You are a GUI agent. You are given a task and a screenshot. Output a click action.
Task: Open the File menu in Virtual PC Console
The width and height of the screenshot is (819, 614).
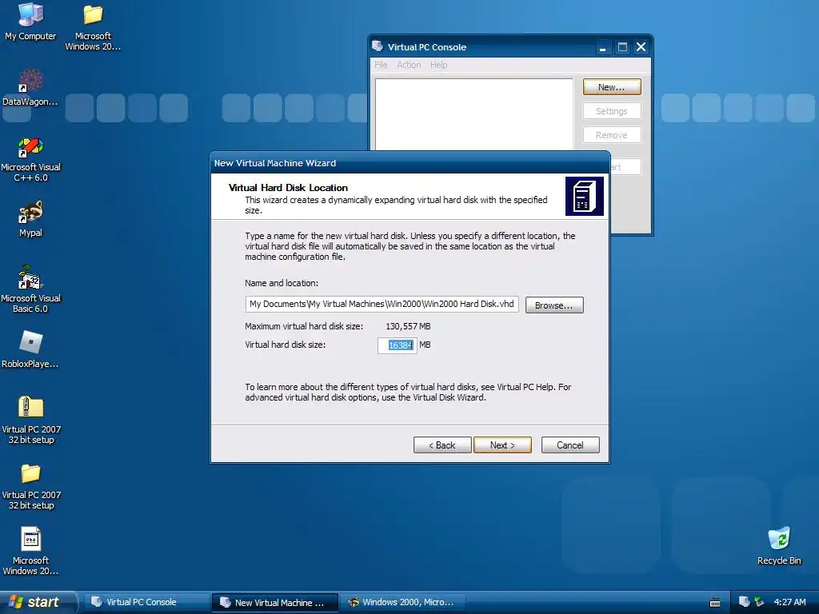[x=381, y=65]
